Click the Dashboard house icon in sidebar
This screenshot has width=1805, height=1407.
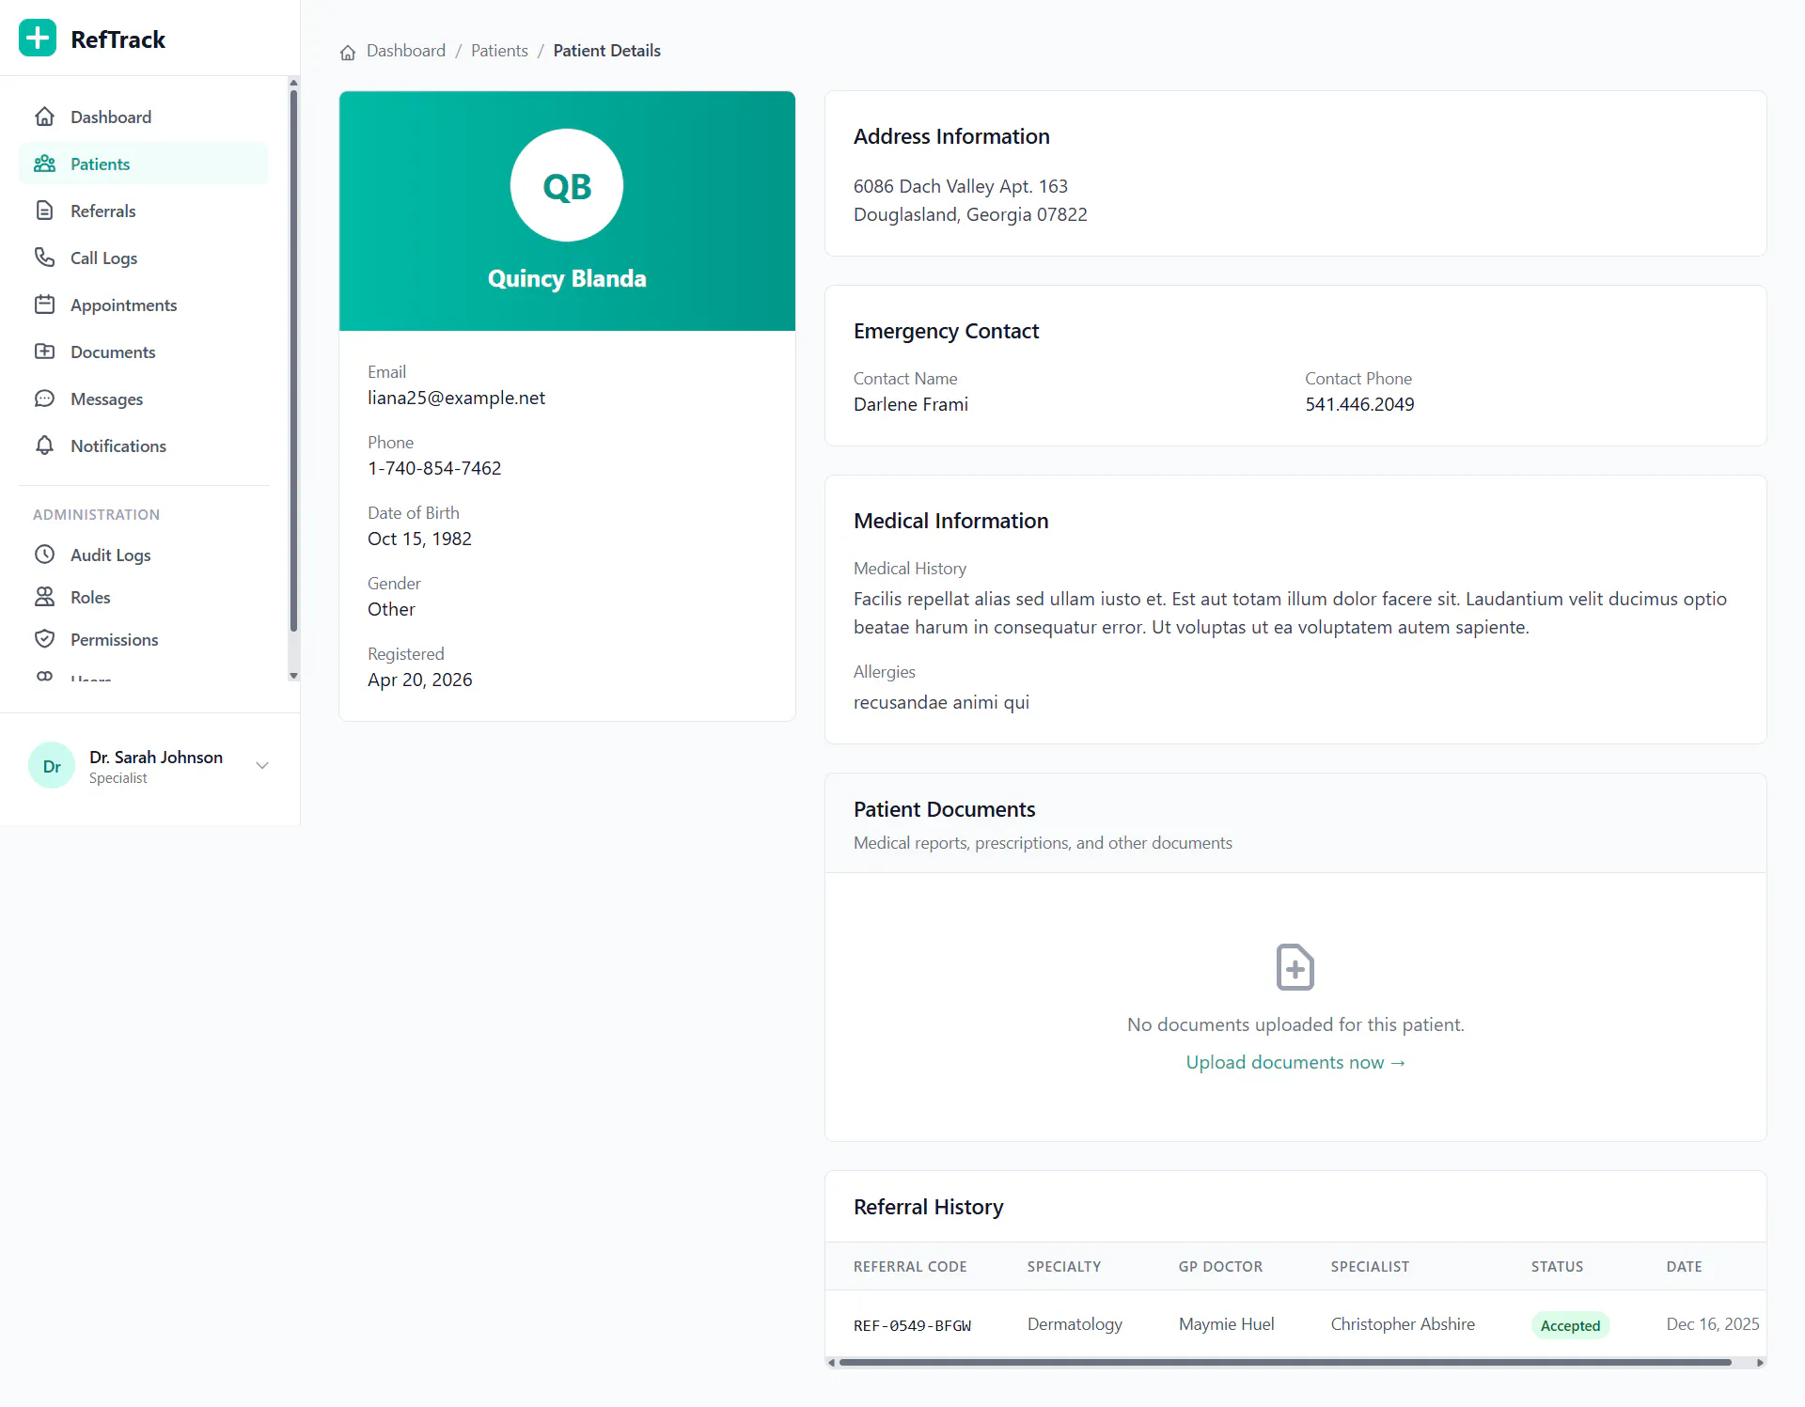point(44,117)
